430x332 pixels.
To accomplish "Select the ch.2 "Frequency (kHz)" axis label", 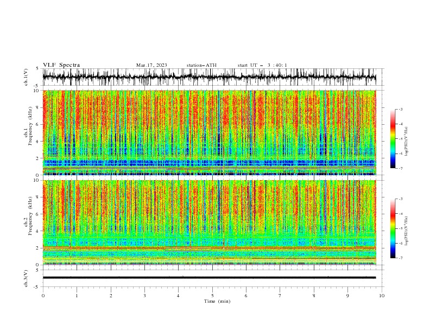I will 30,215.
